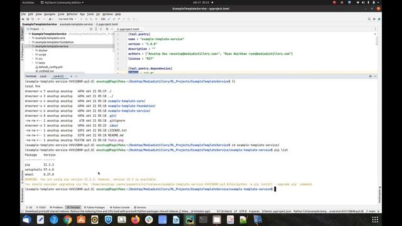Open Firefox from the dock
Image resolution: width=402 pixels, height=226 pixels.
click(x=136, y=220)
